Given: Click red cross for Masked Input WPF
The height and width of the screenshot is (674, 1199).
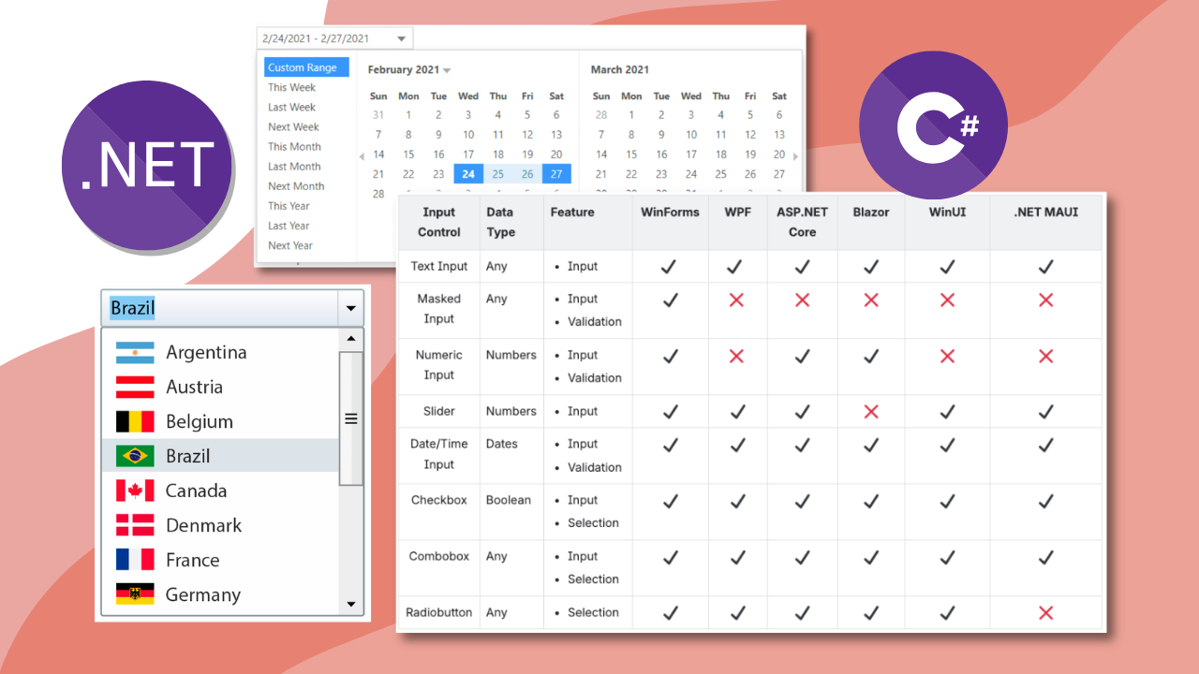Looking at the screenshot, I should pyautogui.click(x=736, y=300).
